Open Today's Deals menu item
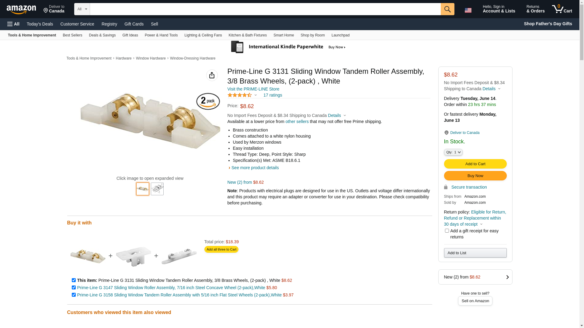The width and height of the screenshot is (584, 328). 40,24
